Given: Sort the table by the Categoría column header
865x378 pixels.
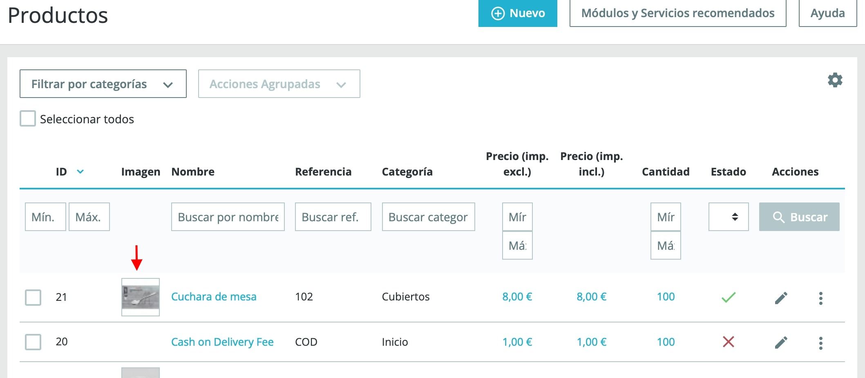Looking at the screenshot, I should 407,171.
